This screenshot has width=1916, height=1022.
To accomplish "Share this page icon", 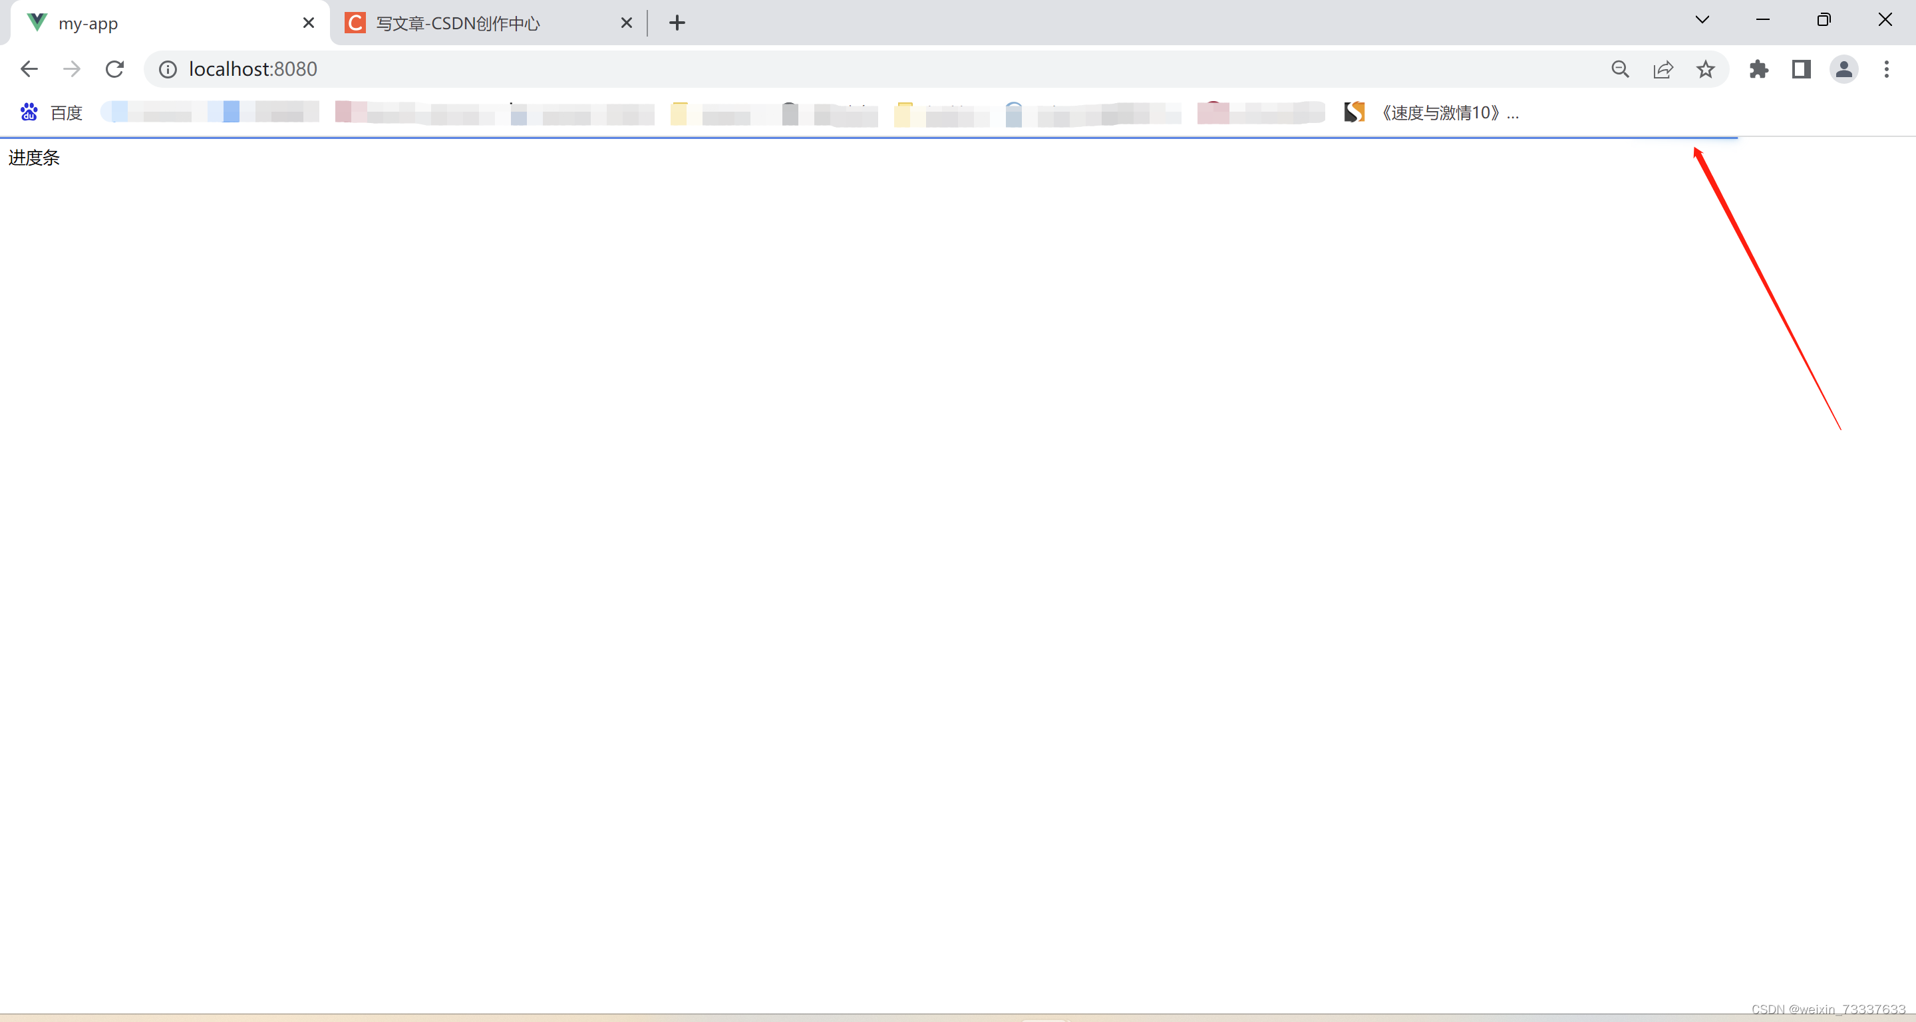I will coord(1663,69).
